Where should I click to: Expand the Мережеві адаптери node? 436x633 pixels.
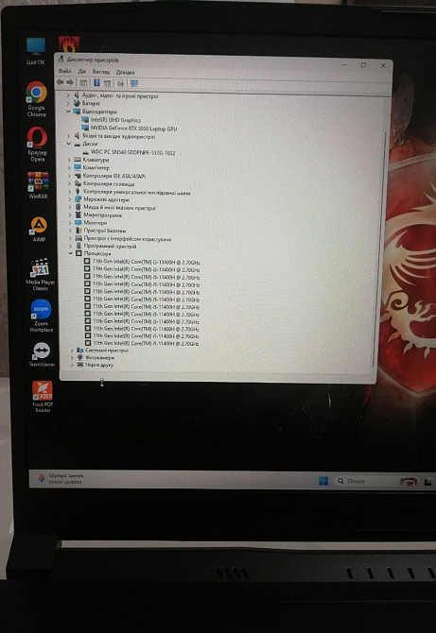point(69,199)
